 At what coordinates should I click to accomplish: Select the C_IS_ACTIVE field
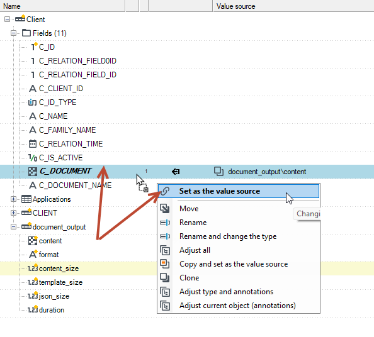pyautogui.click(x=60, y=158)
